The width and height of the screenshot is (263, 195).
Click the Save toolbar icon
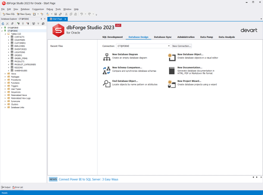coord(56,14)
